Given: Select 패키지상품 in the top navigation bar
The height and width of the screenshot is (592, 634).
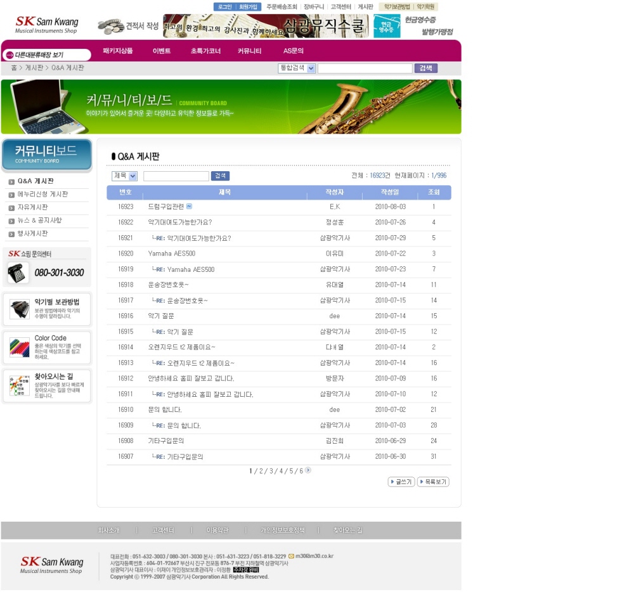Looking at the screenshot, I should (118, 51).
